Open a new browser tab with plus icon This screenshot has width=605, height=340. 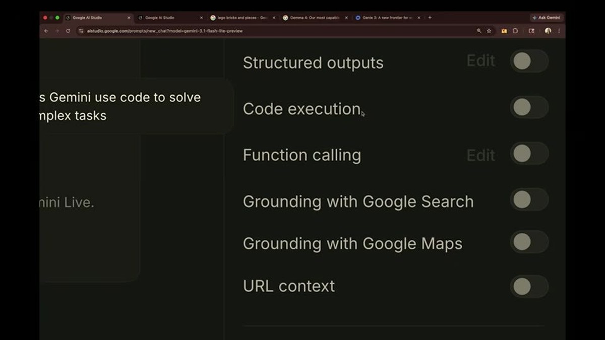pos(430,18)
